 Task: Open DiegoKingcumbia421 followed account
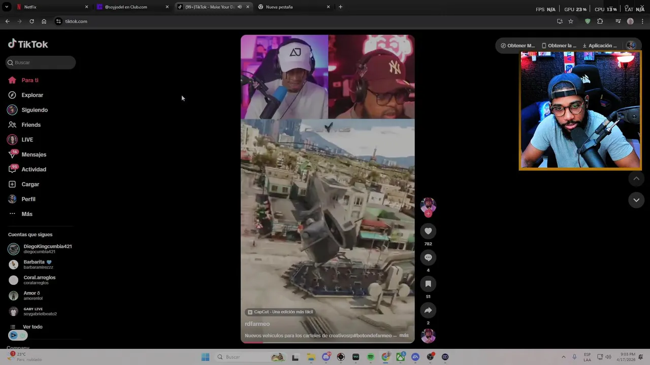(x=41, y=249)
